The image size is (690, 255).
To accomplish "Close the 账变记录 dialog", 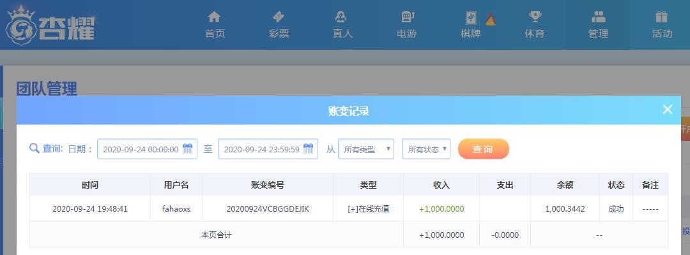I will [x=667, y=110].
